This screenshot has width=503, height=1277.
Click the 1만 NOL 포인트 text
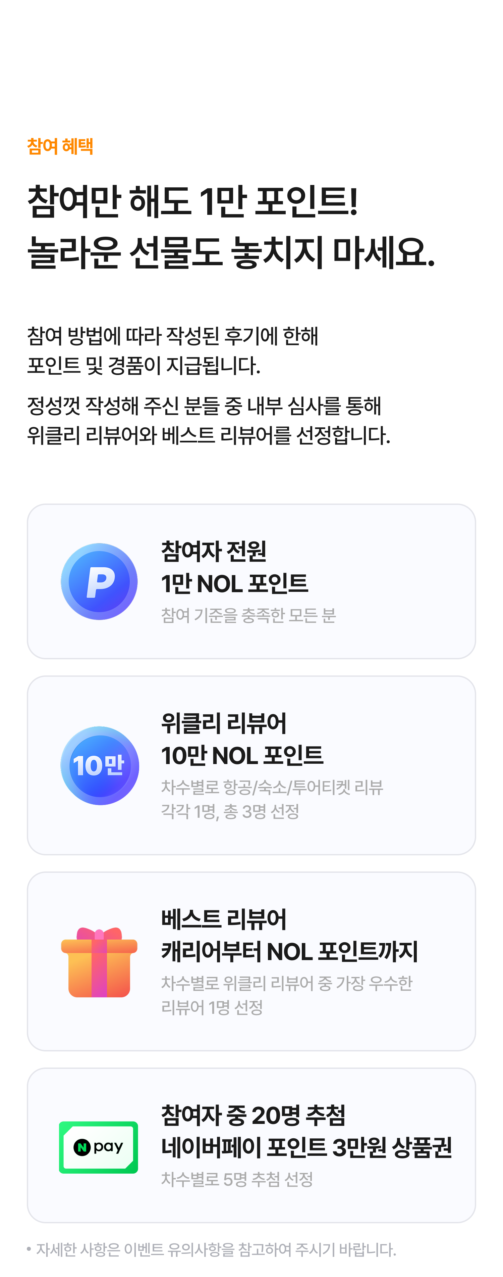234,583
